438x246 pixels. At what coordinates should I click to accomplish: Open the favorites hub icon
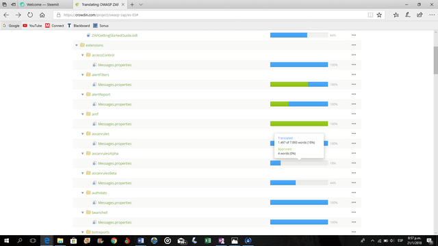[x=396, y=15]
